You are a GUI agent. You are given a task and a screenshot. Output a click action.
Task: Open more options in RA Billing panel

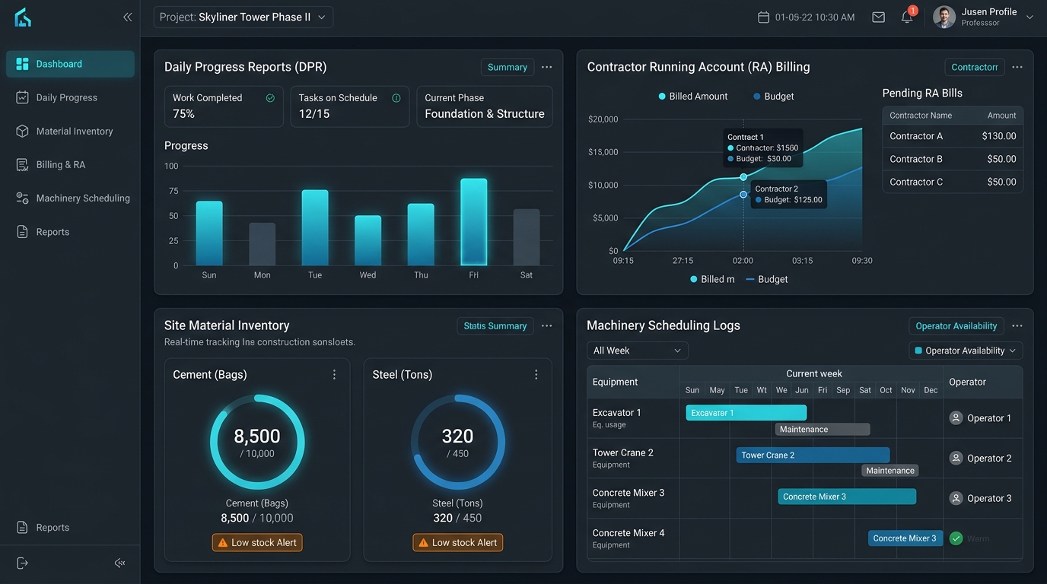[1017, 67]
